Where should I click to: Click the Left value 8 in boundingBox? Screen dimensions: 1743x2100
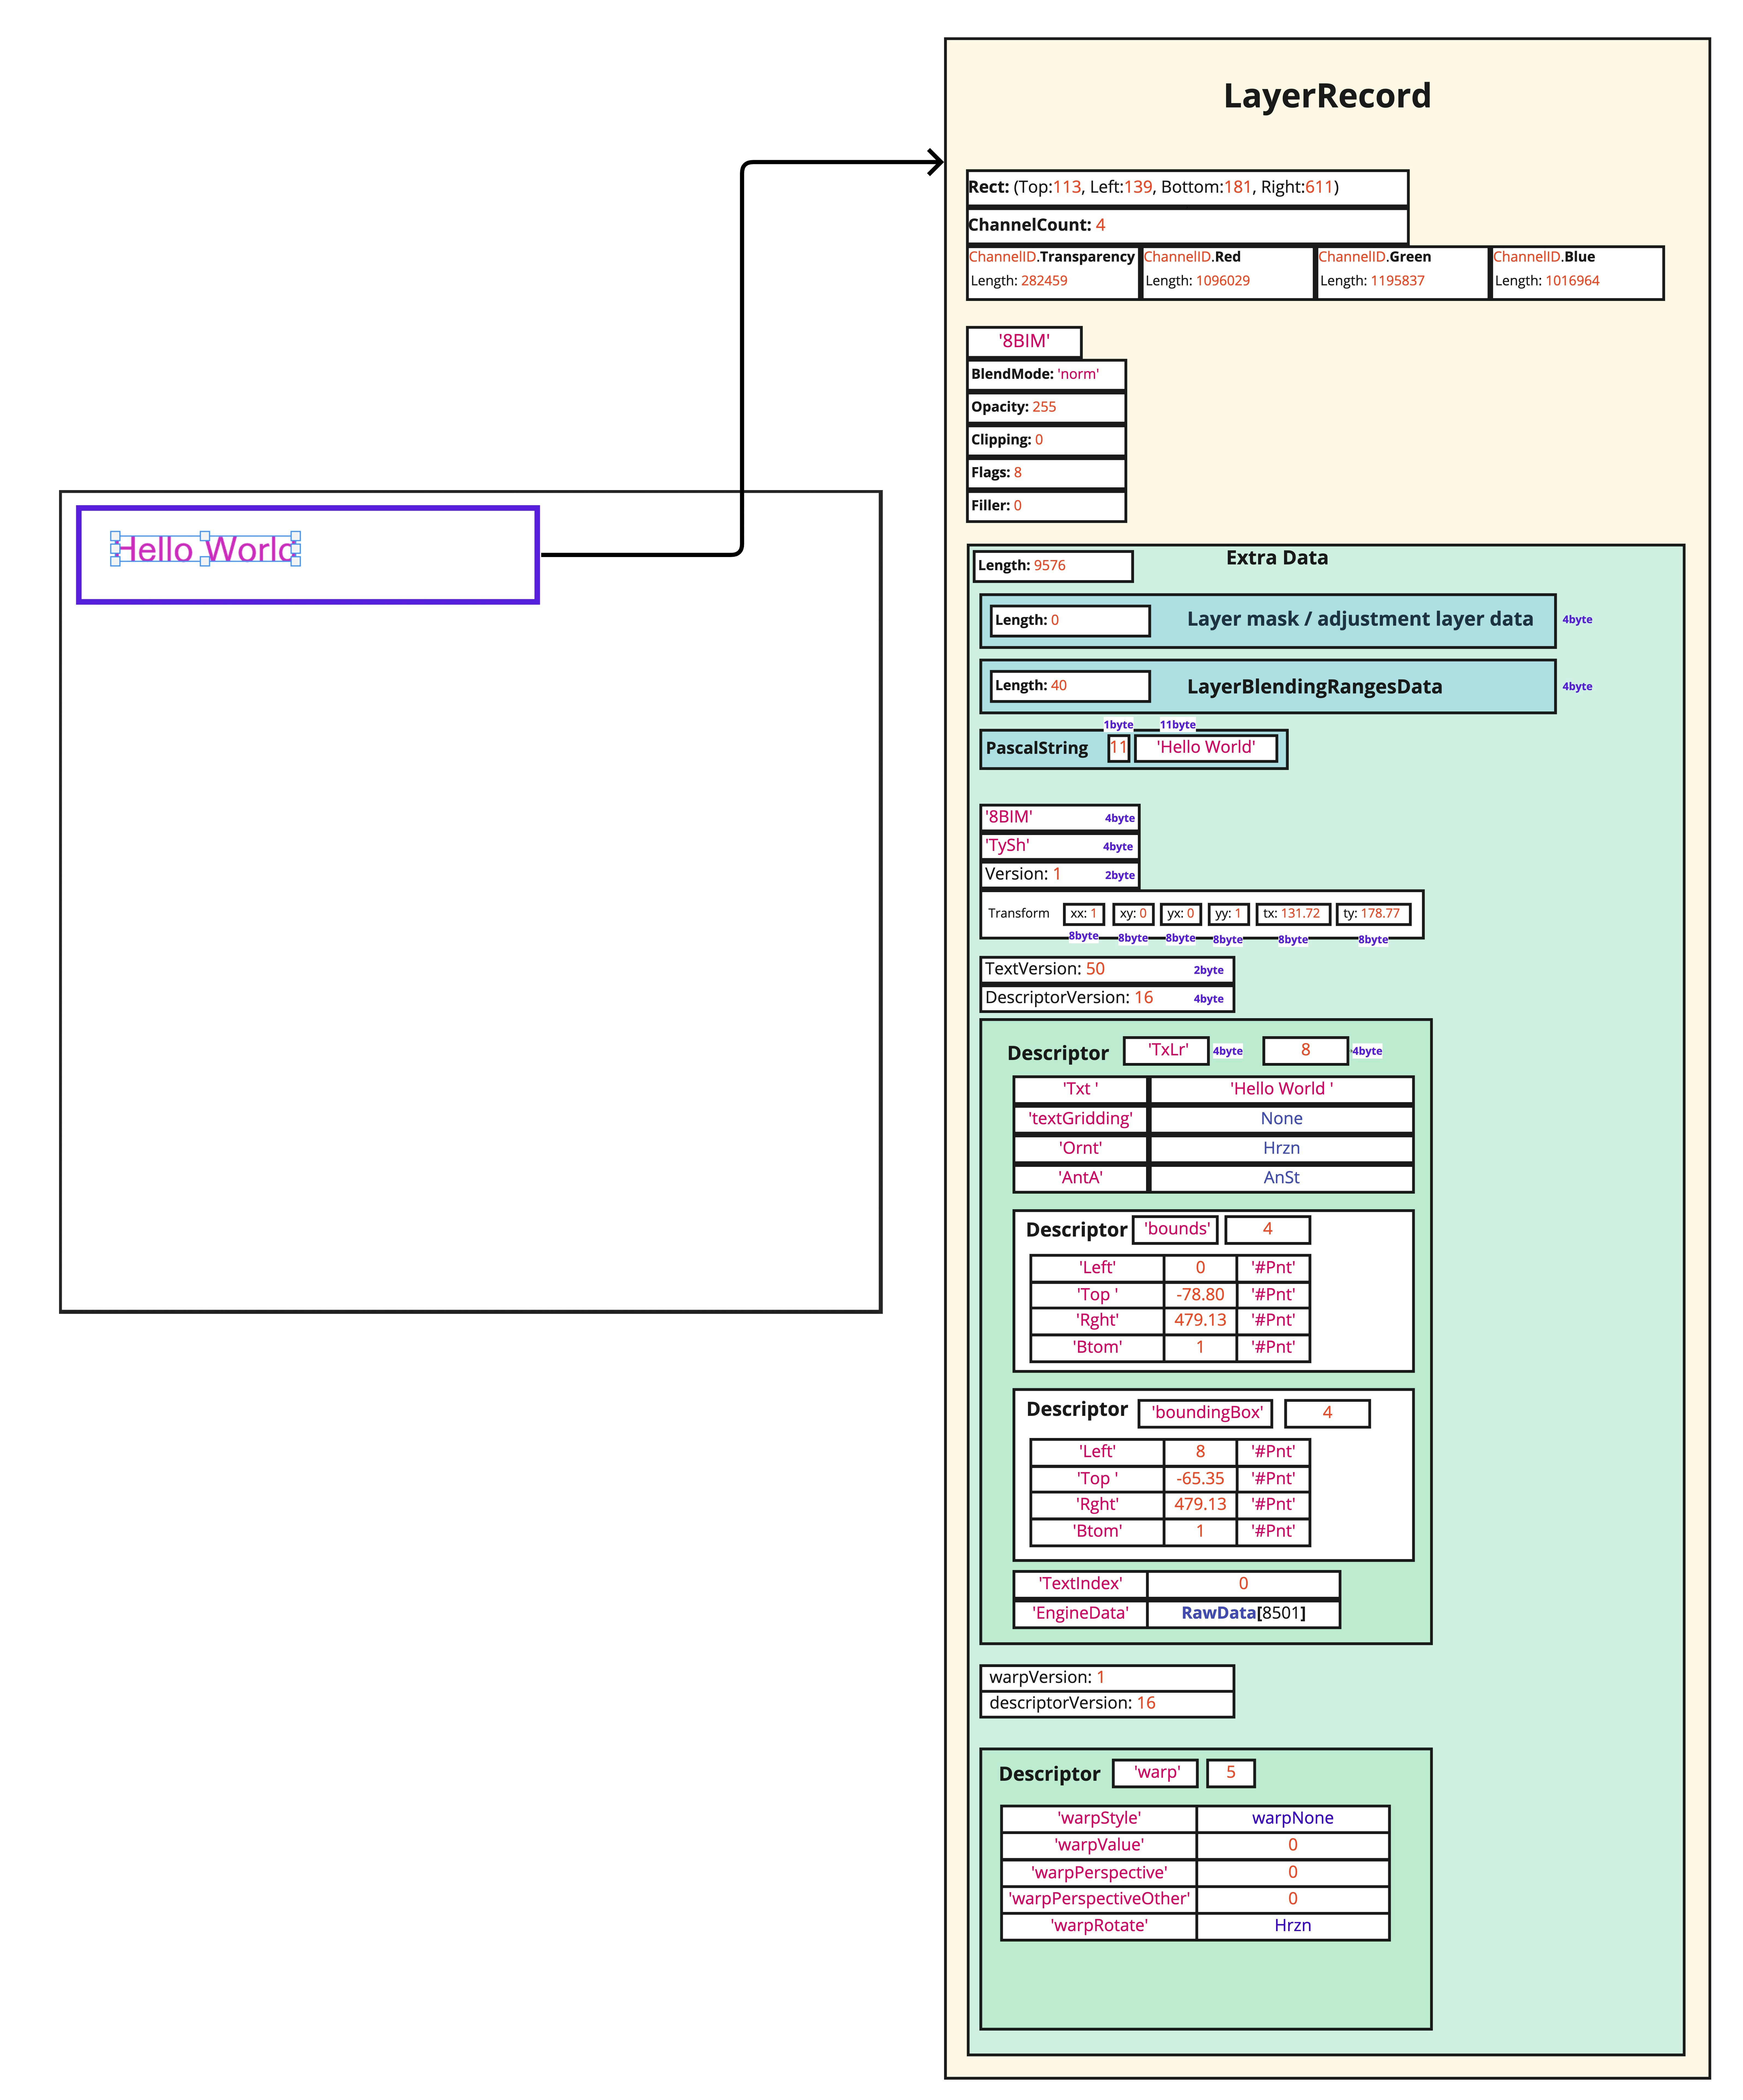(x=1200, y=1452)
